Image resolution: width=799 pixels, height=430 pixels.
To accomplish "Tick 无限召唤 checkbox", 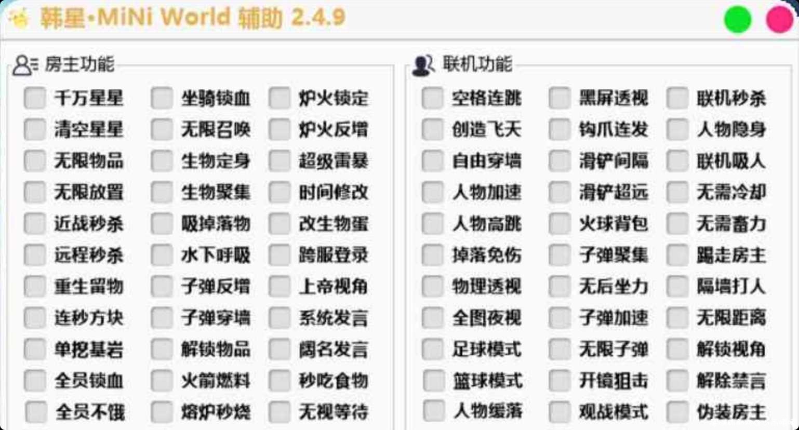I will (x=162, y=129).
